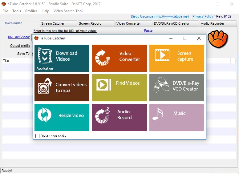
Task: Open the File menu
Action: (x=5, y=11)
